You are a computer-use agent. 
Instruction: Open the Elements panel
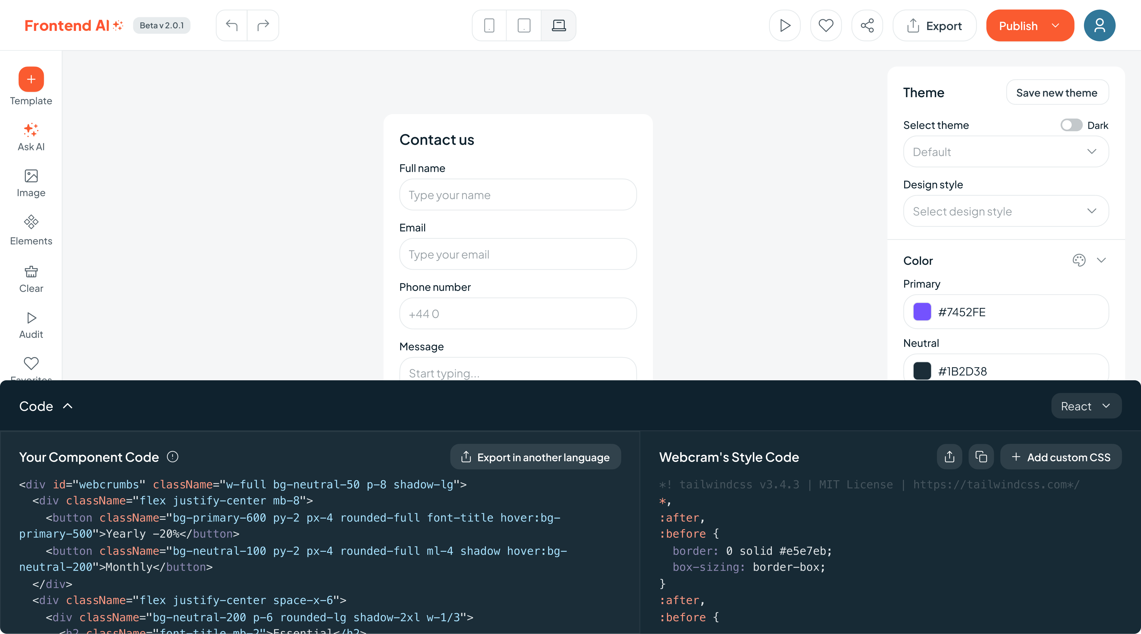[x=31, y=230]
